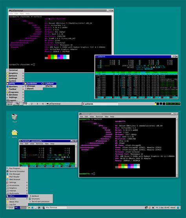
Task: Open View menu in small Xfce htop terminal
Action: 32,144
